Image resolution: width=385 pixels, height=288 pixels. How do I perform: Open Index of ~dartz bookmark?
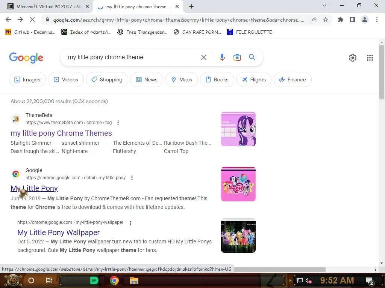(x=86, y=32)
